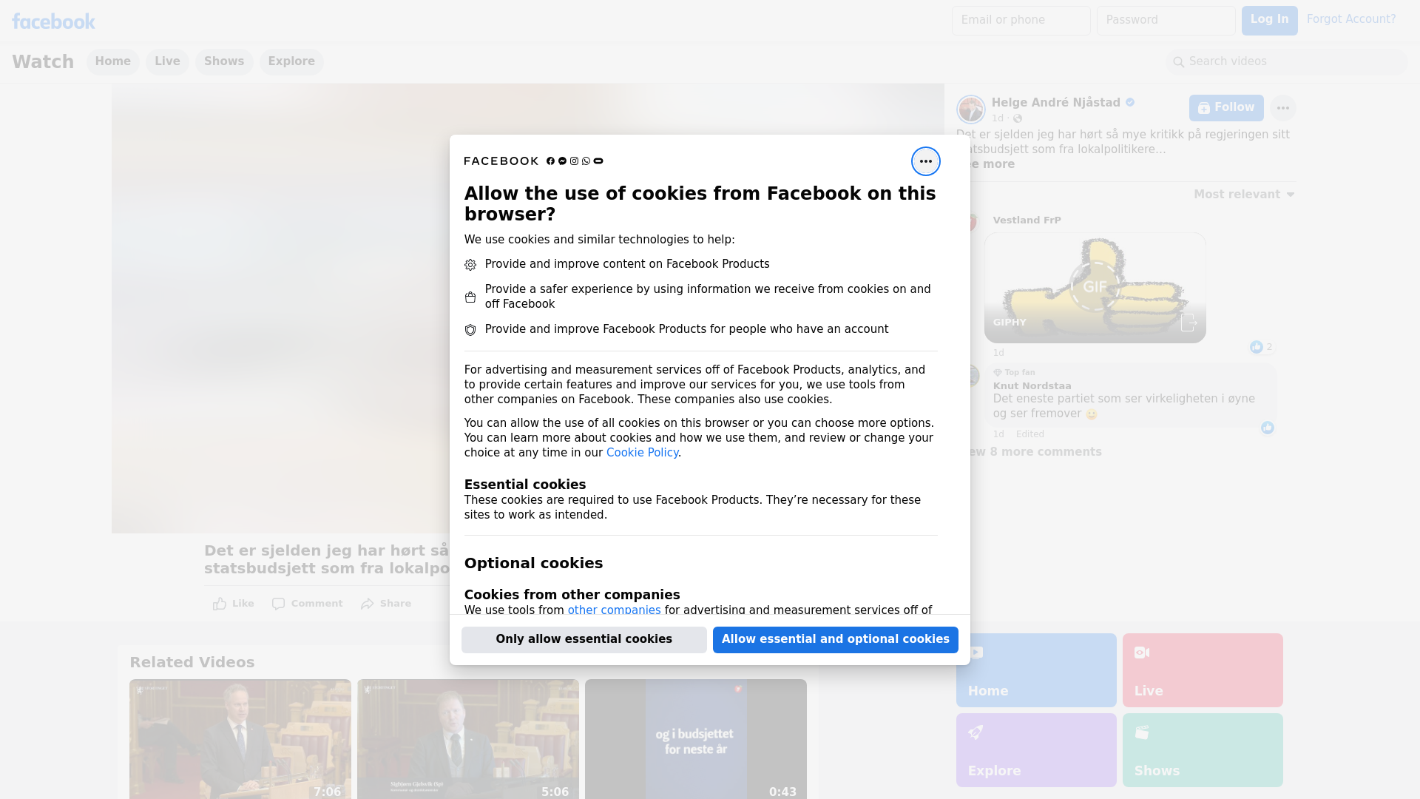Open the Explore tile with the rocket icon
This screenshot has width=1420, height=799.
[x=1035, y=750]
